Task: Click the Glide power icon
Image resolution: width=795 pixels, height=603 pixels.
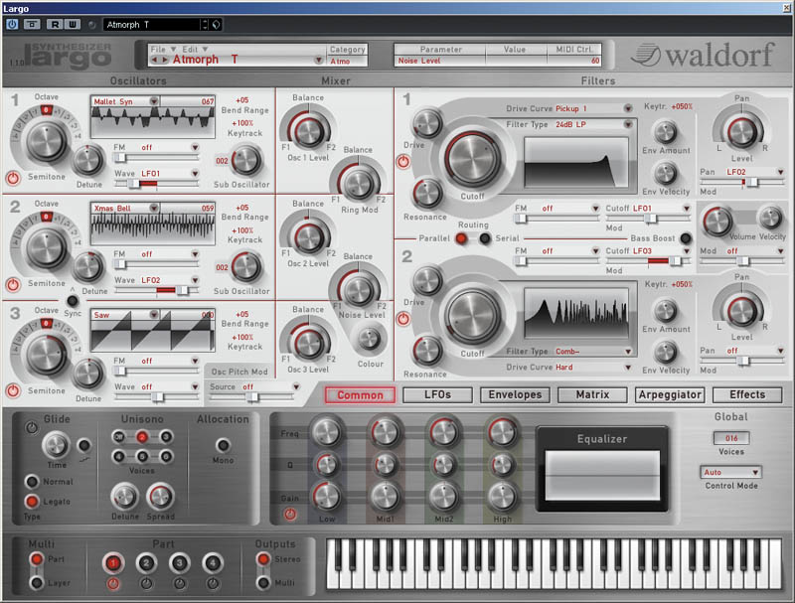Action: (x=30, y=428)
